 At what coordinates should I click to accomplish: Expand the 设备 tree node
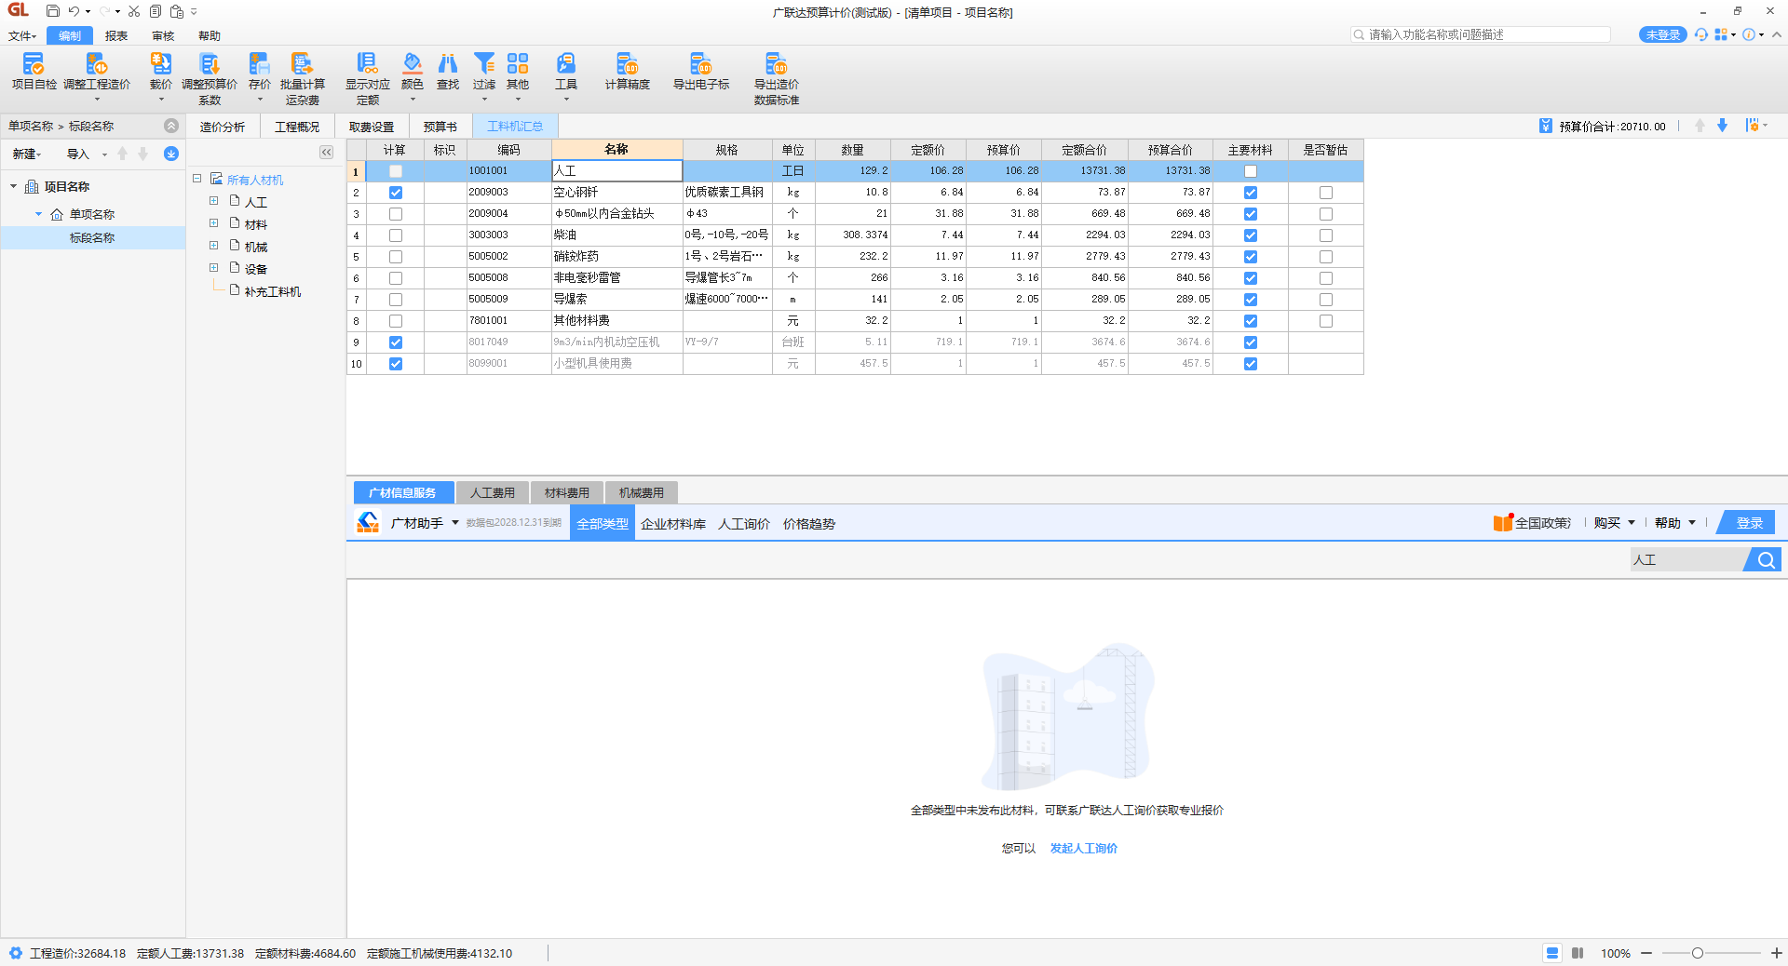point(213,268)
